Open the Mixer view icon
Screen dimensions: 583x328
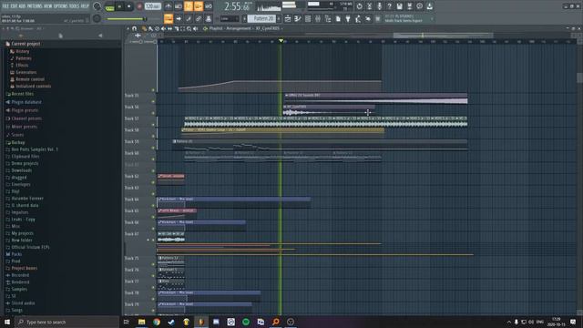coord(318,18)
